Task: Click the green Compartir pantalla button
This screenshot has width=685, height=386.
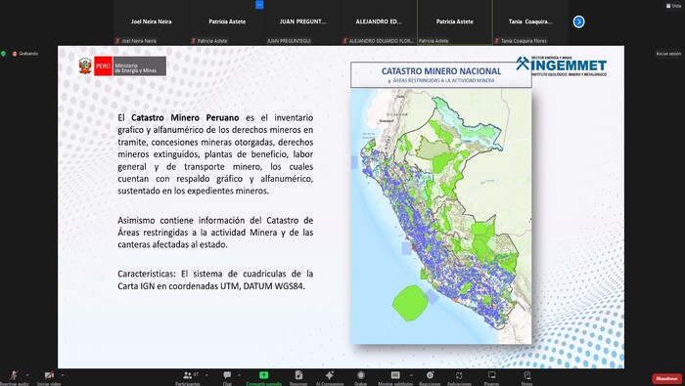Action: click(263, 377)
